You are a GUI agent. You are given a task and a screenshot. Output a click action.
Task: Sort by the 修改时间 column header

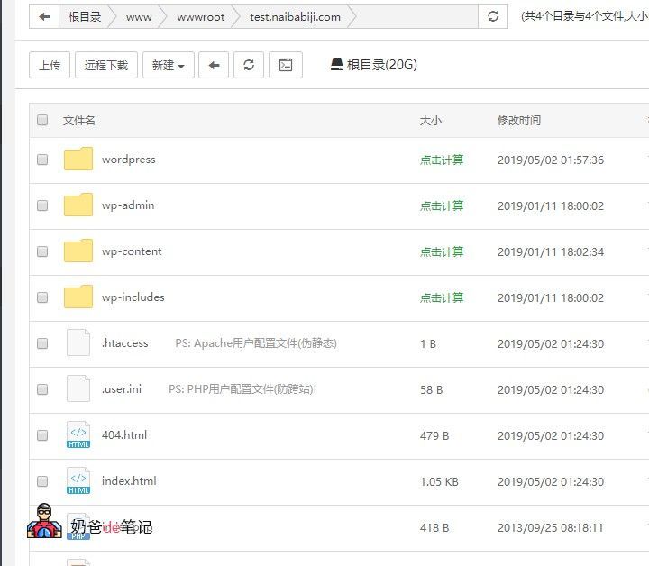(x=519, y=121)
